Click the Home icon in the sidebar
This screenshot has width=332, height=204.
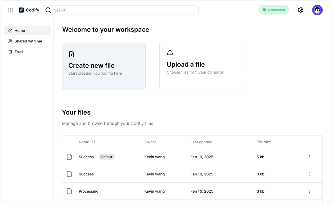click(x=10, y=30)
